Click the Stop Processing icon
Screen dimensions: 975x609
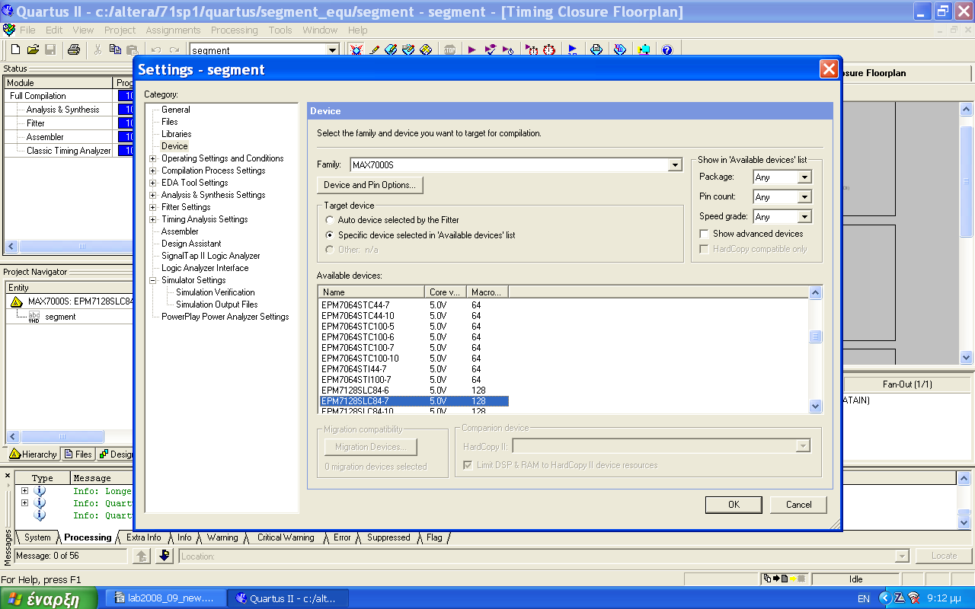click(x=449, y=49)
